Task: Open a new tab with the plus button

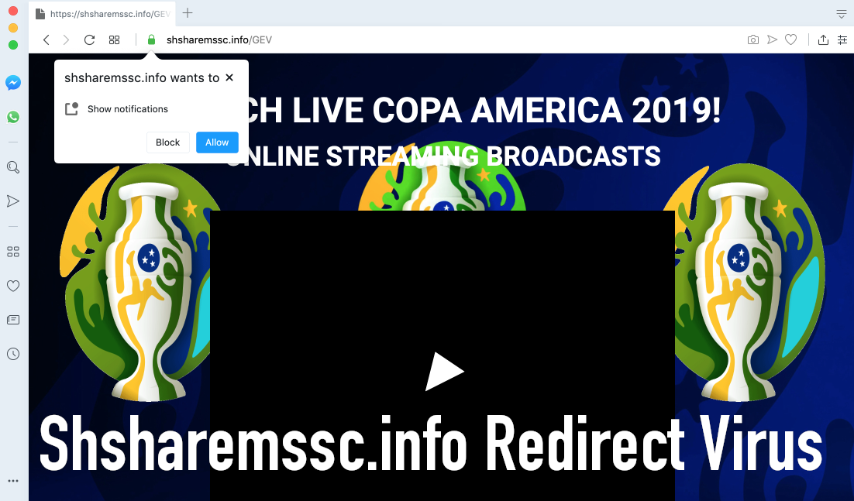Action: tap(188, 12)
